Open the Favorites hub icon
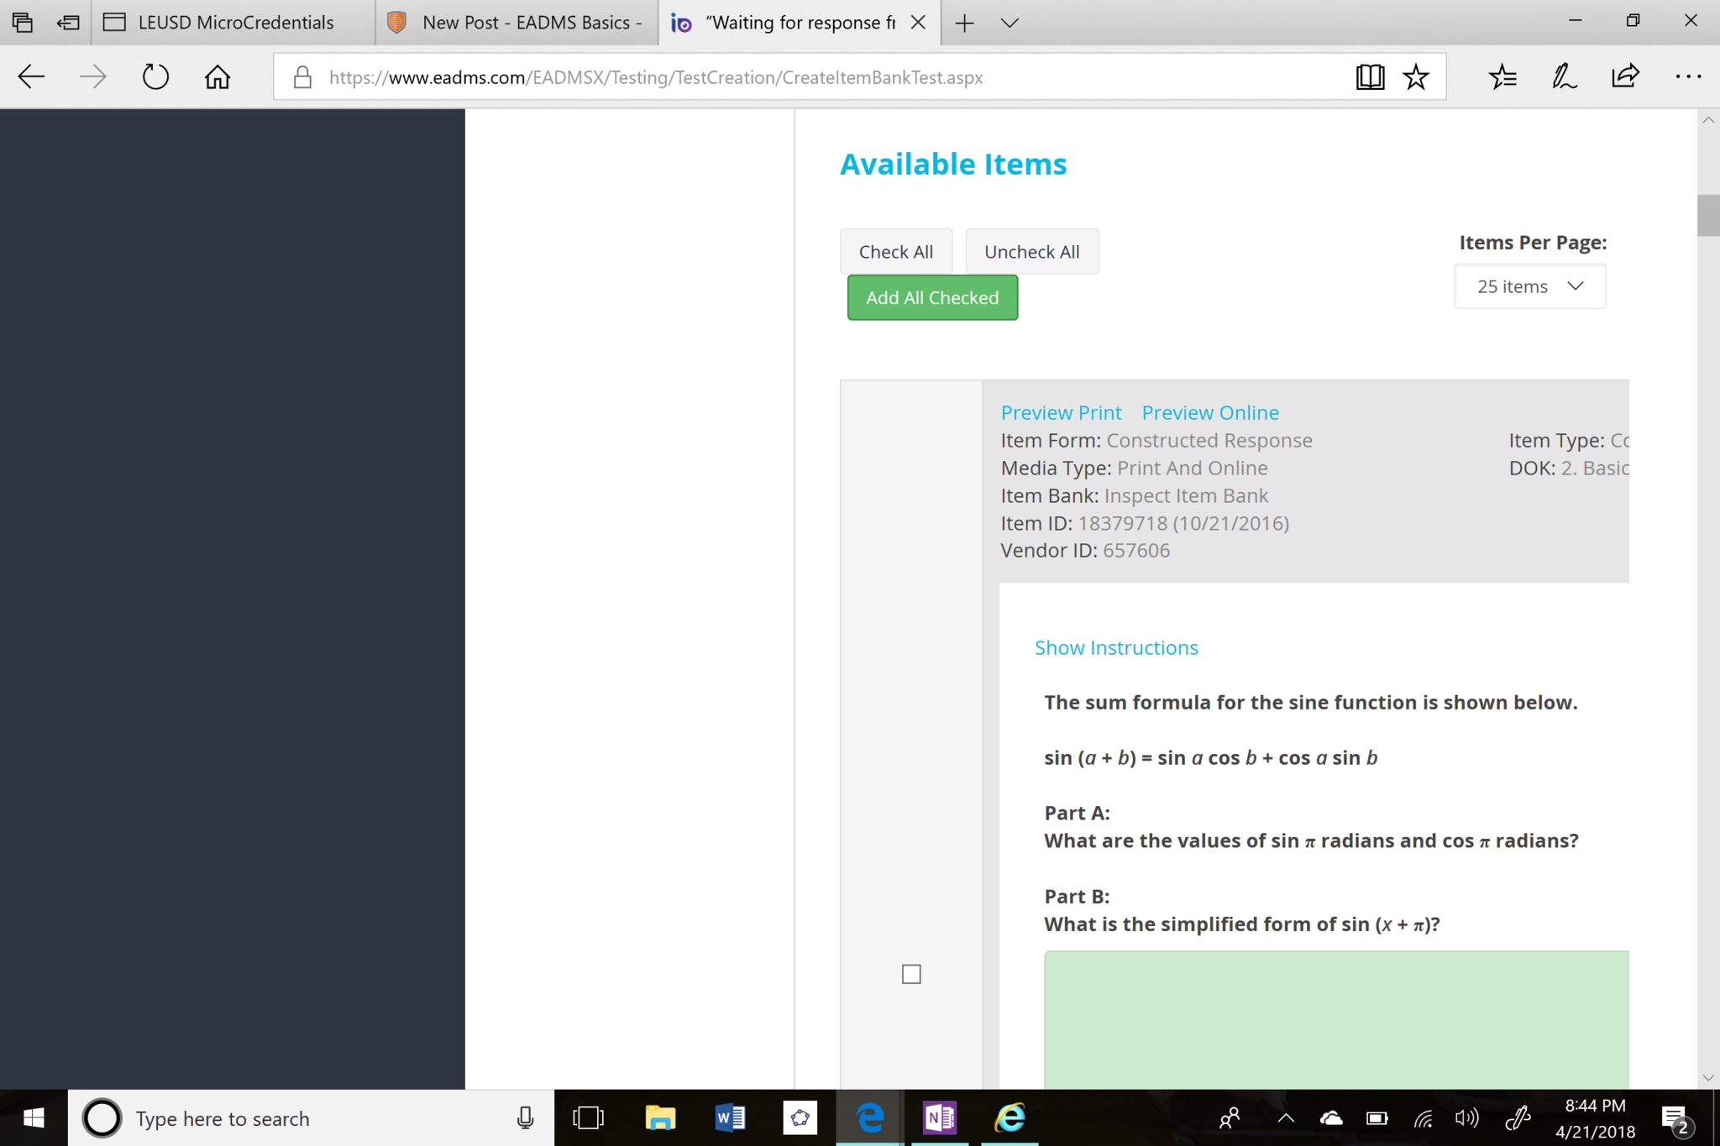The width and height of the screenshot is (1720, 1146). (1502, 77)
